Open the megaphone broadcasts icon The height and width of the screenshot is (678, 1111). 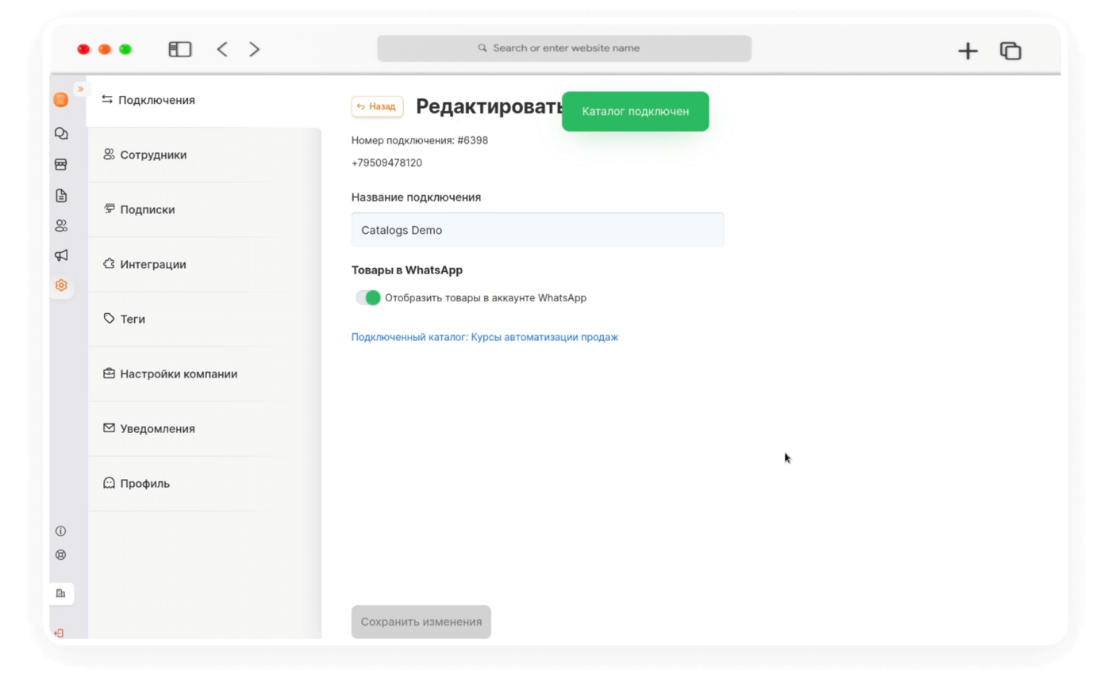[x=61, y=255]
